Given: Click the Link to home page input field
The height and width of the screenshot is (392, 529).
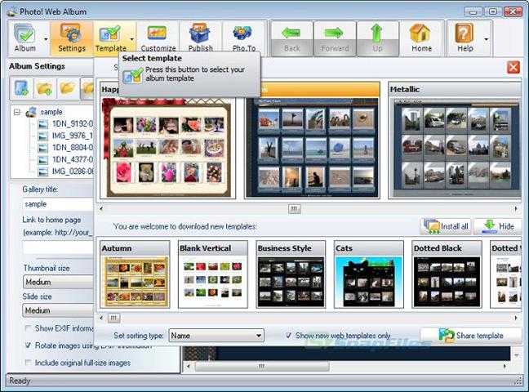Looking at the screenshot, I should pos(58,247).
